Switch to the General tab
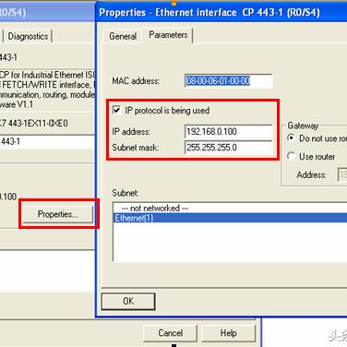This screenshot has width=347, height=347. pos(123,36)
